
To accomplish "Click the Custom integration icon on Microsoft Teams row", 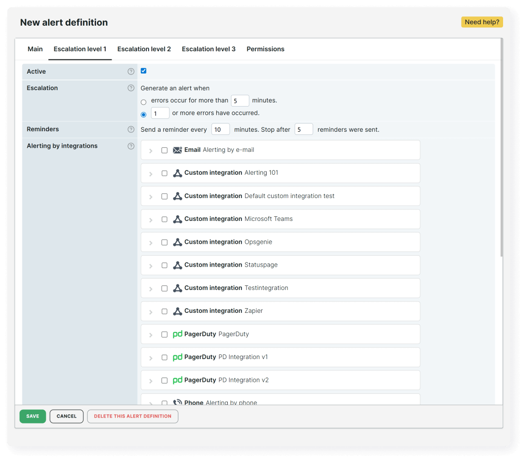I will coord(177,219).
